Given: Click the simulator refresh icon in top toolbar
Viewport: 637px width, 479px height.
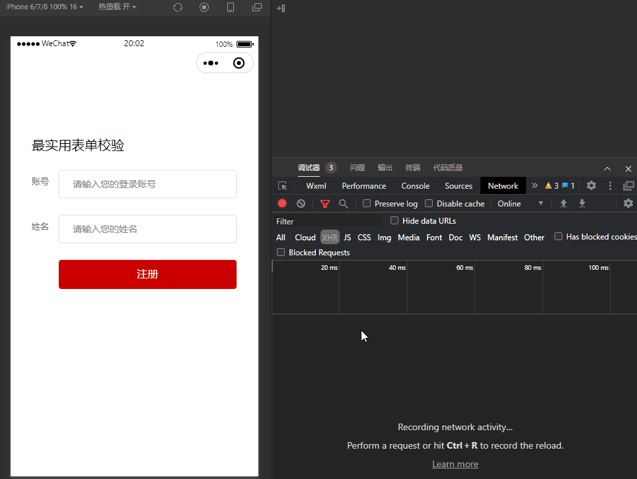Looking at the screenshot, I should point(178,7).
